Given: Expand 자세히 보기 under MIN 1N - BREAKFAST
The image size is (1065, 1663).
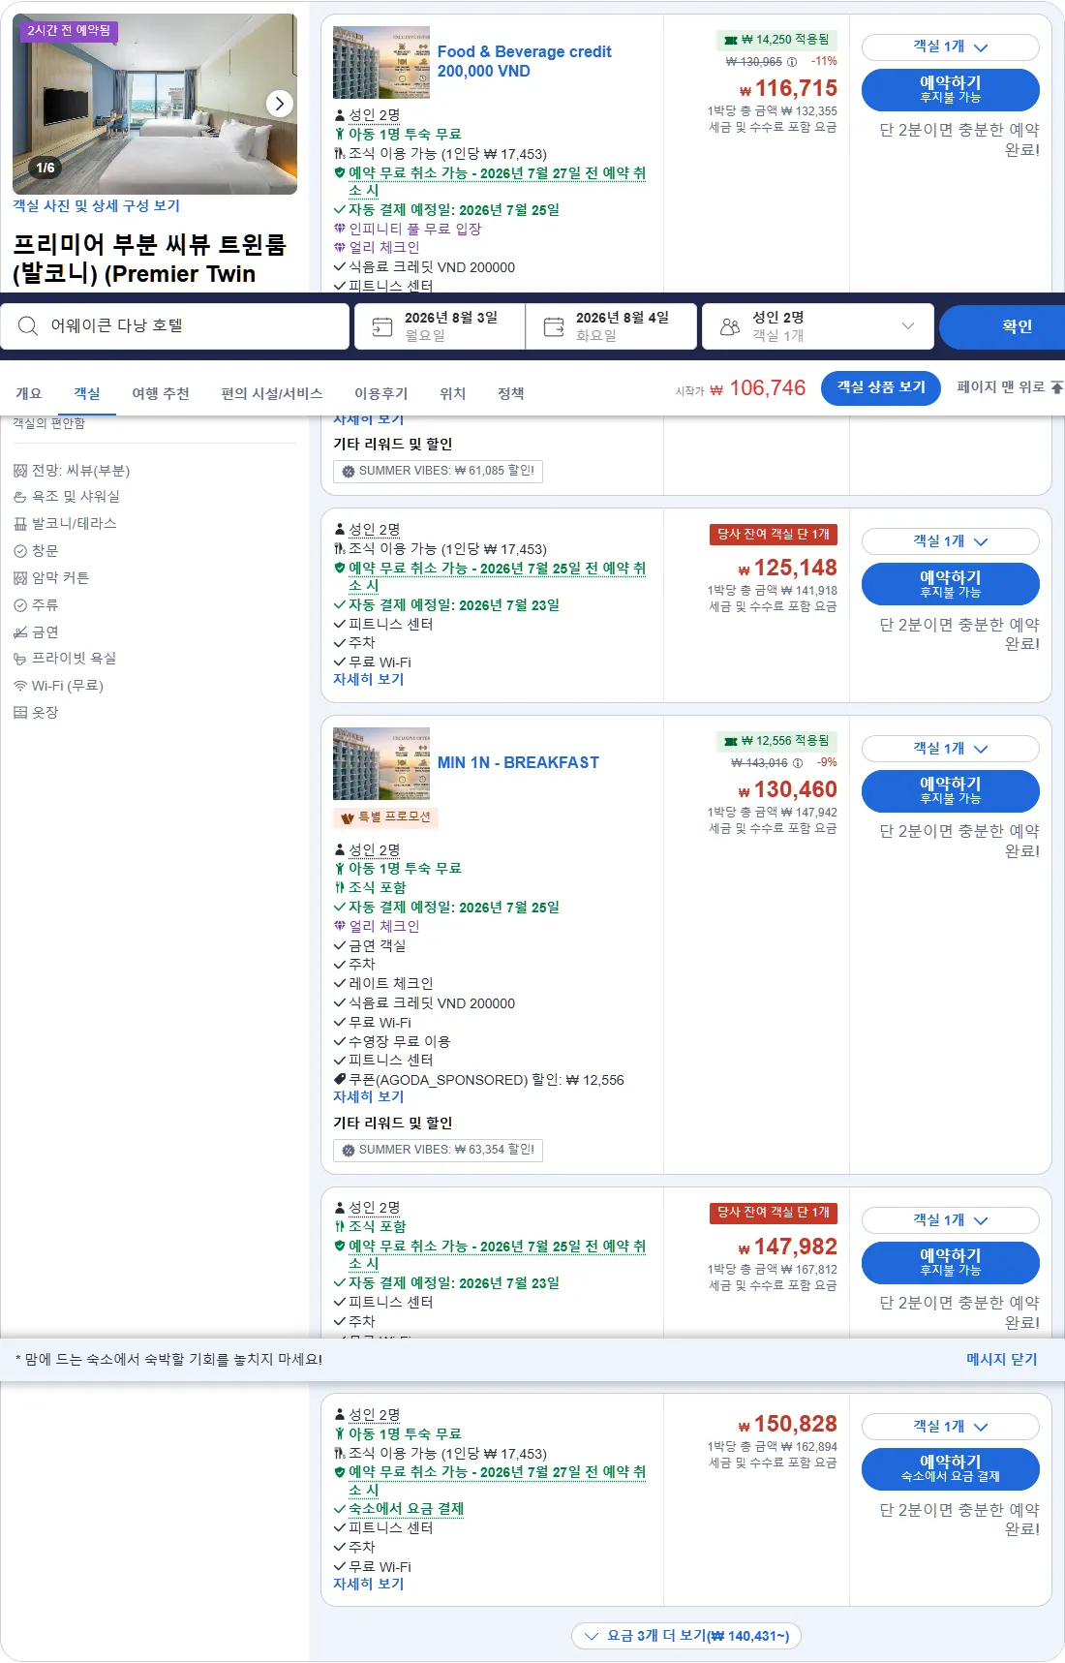Looking at the screenshot, I should point(368,1097).
